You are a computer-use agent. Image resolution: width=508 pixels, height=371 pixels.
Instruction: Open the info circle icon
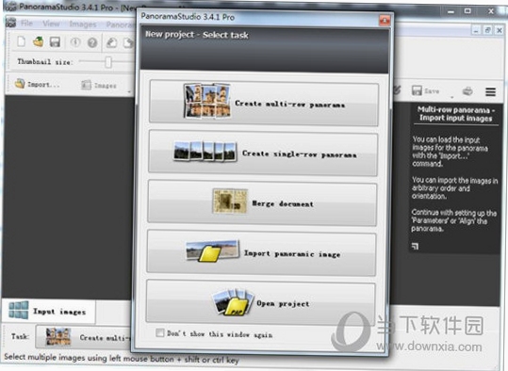[75, 42]
